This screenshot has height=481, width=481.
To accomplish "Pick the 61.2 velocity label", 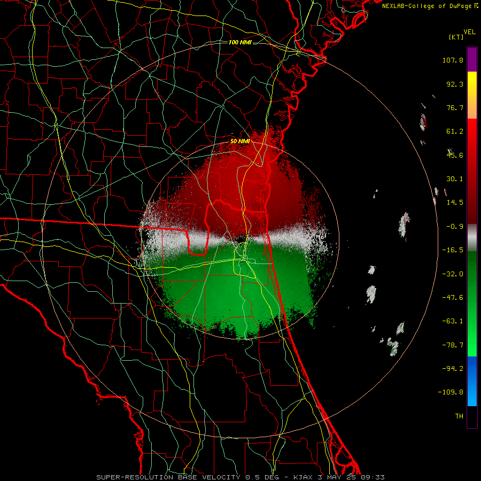I will click(x=455, y=131).
